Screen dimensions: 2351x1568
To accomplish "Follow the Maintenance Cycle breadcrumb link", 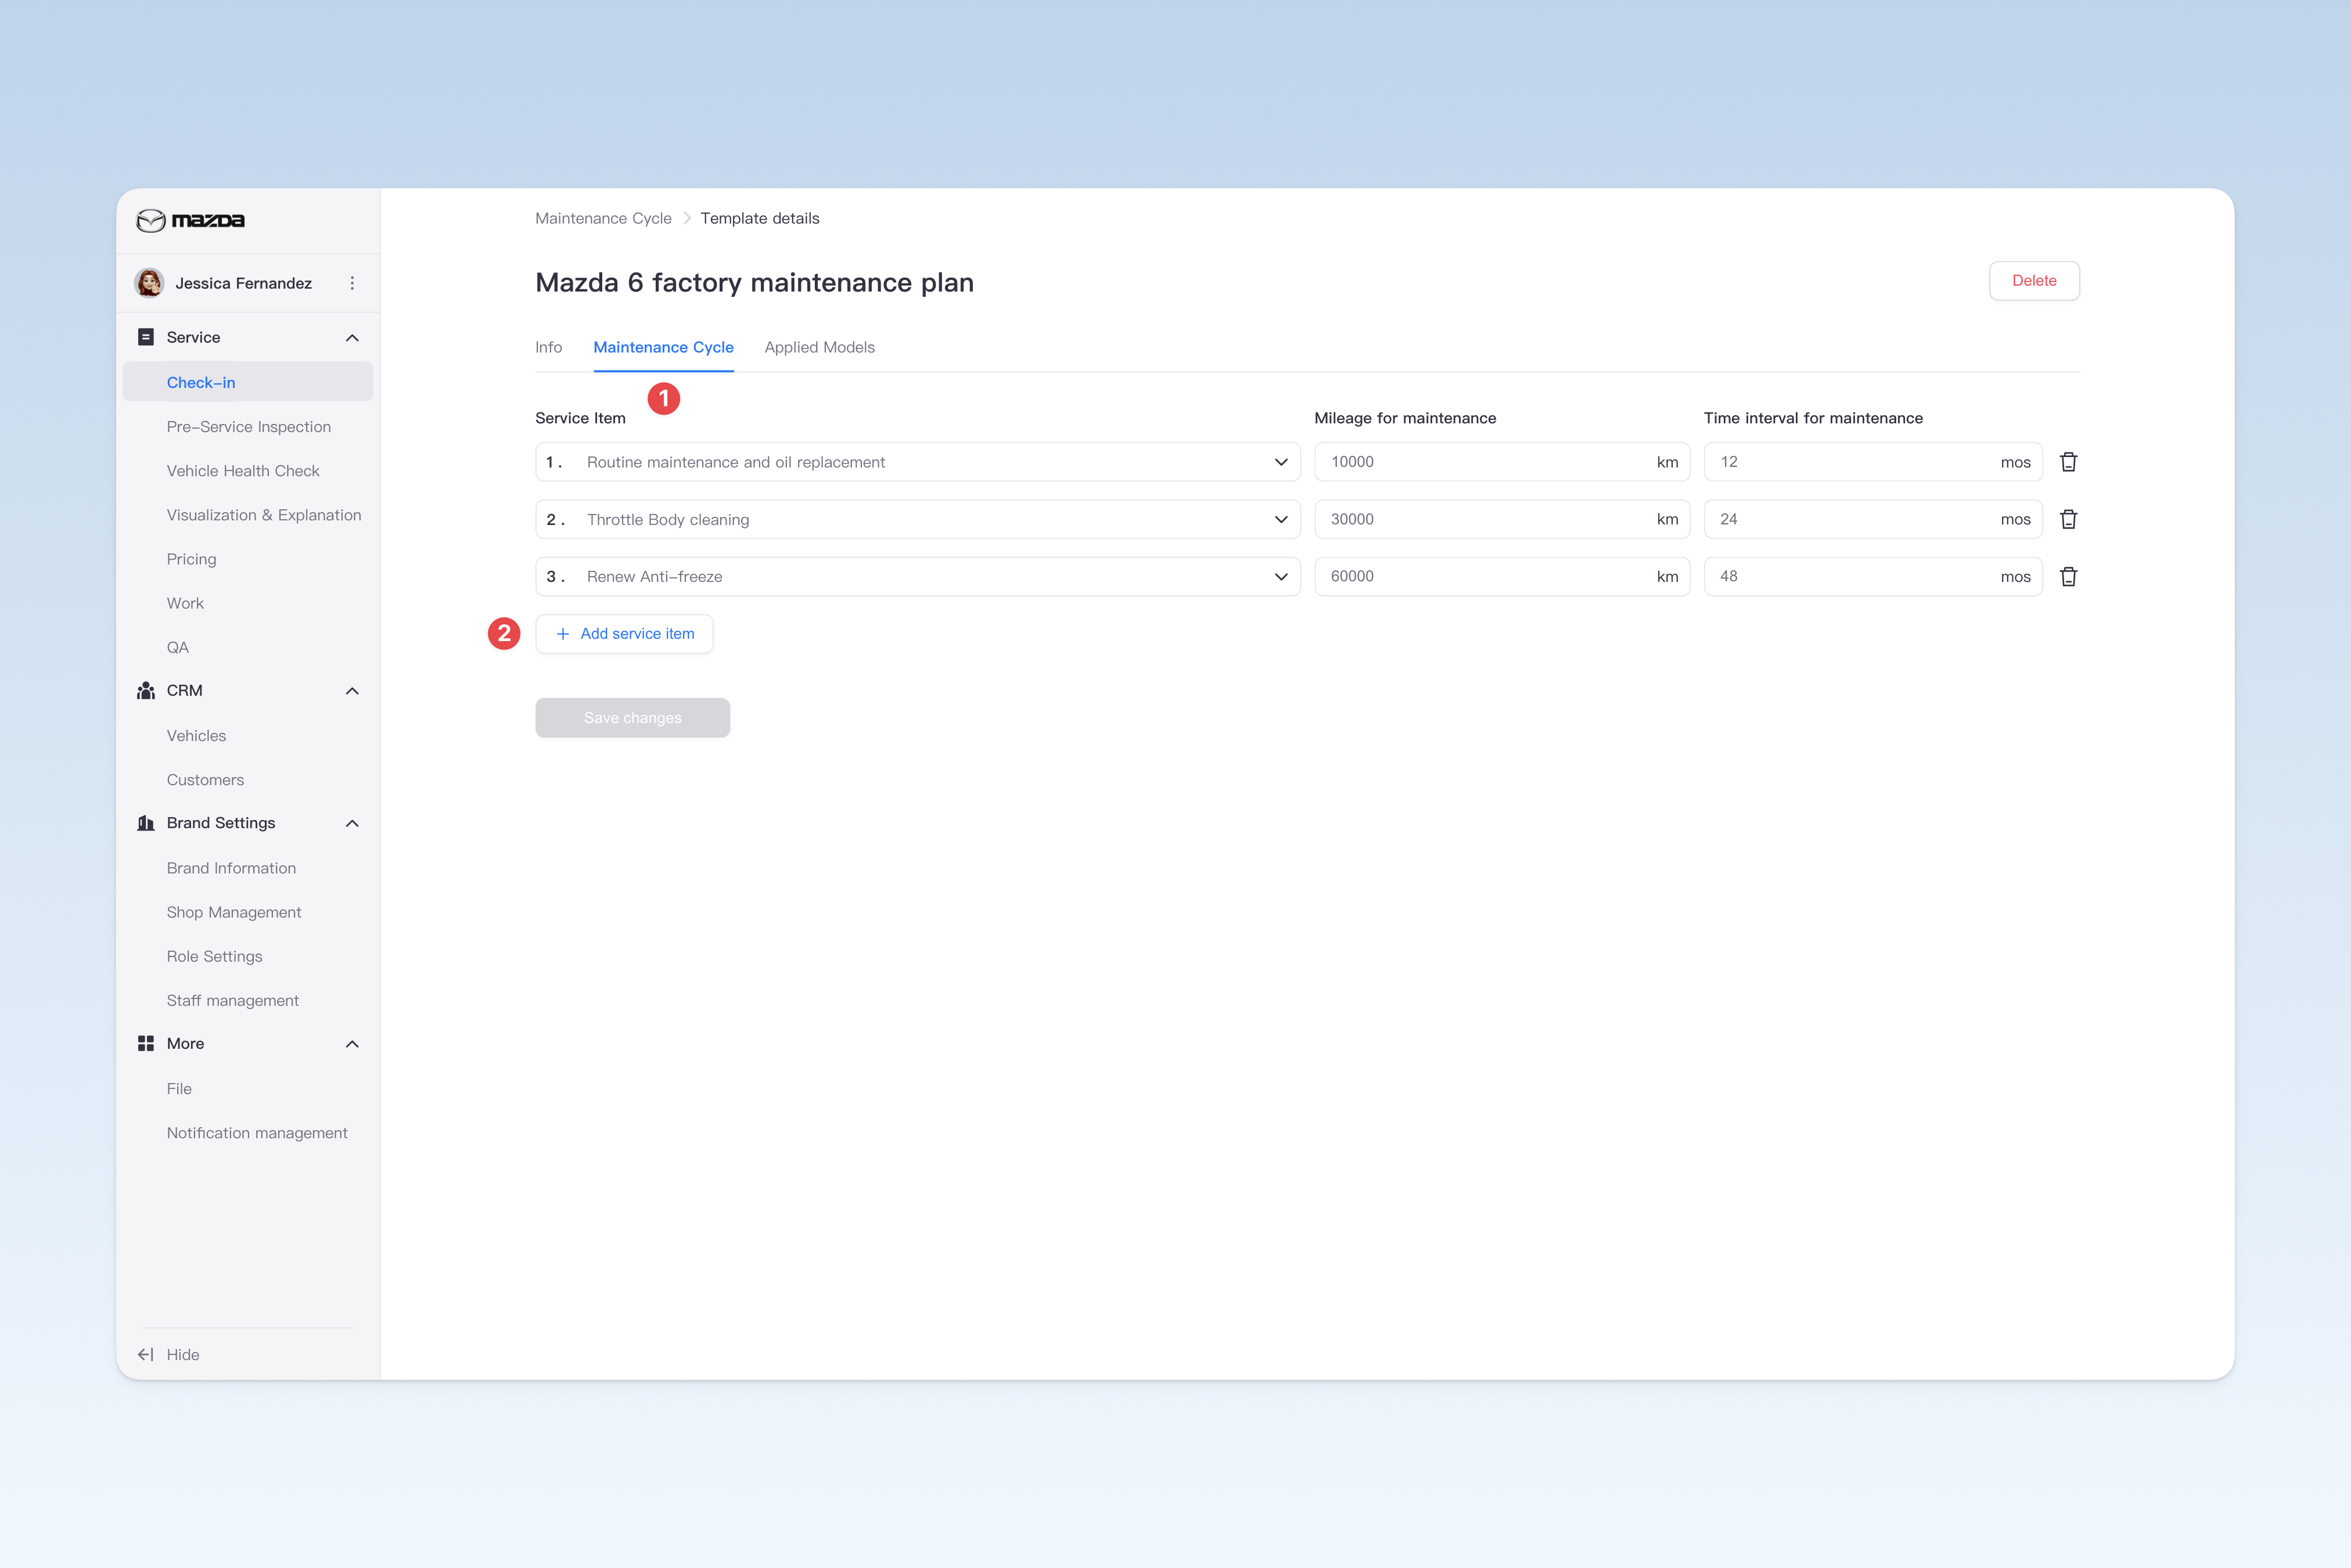I will (603, 218).
